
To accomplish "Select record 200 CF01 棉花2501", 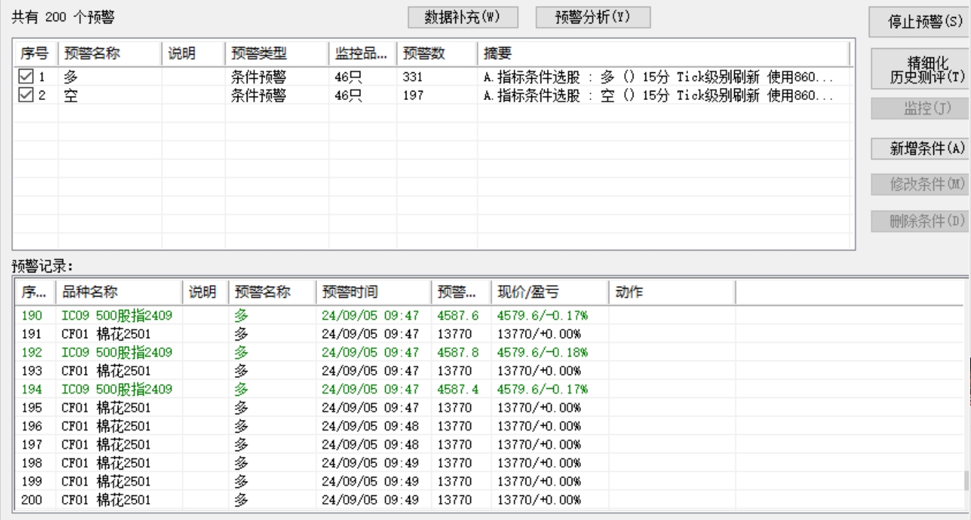I will (x=489, y=500).
